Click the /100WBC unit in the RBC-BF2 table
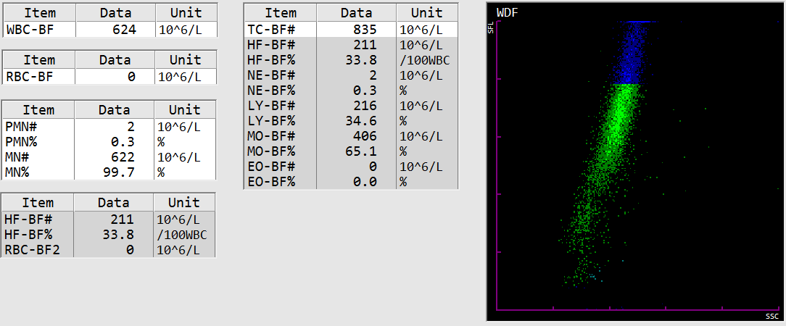 pyautogui.click(x=182, y=235)
